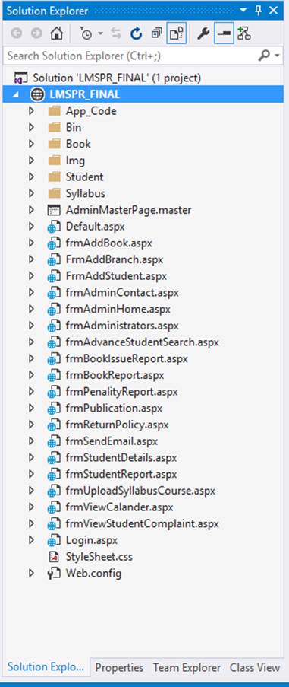Screen dimensions: 289x687
Task: Select frmUploadSyllabusCourse.aspx file
Action: pos(140,491)
